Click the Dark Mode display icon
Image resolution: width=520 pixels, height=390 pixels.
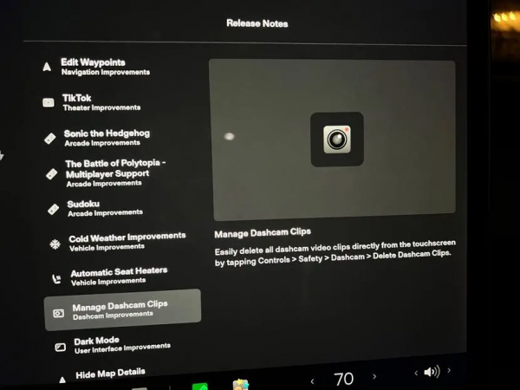click(x=60, y=347)
